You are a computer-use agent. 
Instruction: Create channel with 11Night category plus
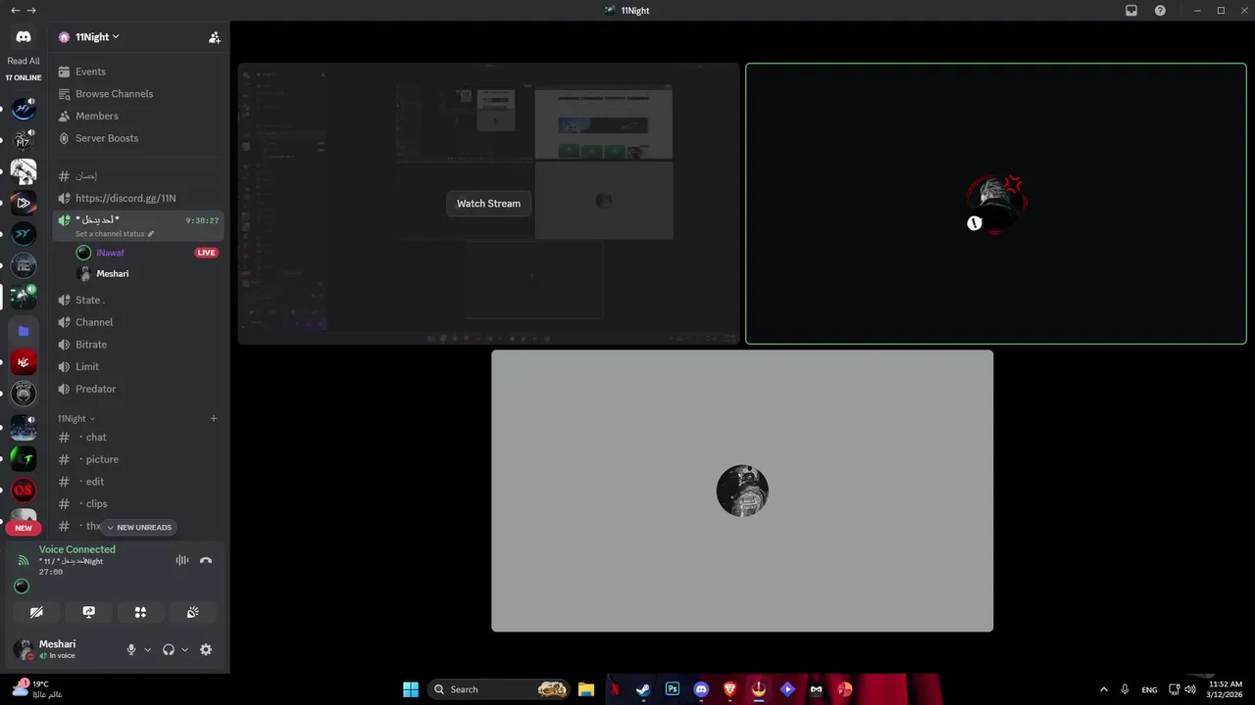coord(214,418)
